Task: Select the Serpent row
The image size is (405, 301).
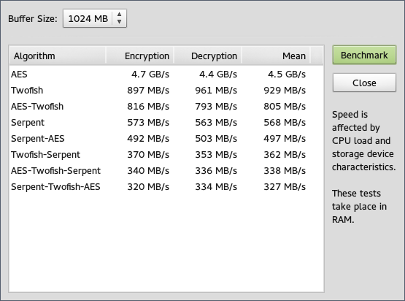Action: (x=166, y=122)
